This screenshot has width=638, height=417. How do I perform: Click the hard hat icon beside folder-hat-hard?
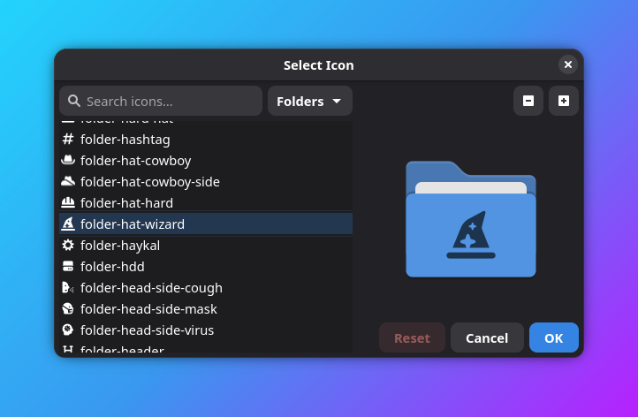point(68,202)
